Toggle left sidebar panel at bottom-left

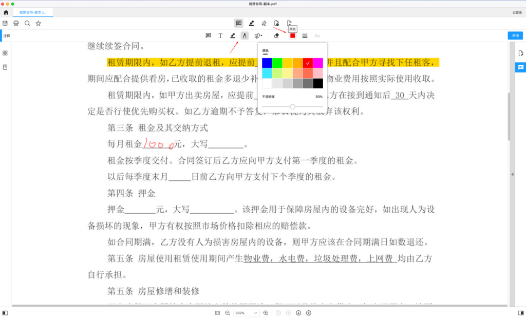(x=5, y=313)
